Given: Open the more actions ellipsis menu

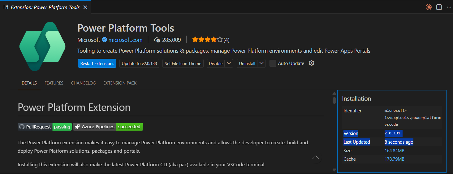Looking at the screenshot, I should 449,7.
